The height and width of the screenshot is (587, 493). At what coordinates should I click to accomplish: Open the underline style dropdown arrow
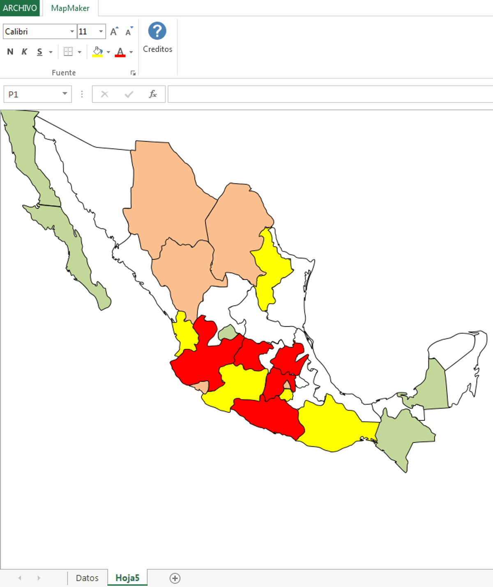tap(51, 52)
